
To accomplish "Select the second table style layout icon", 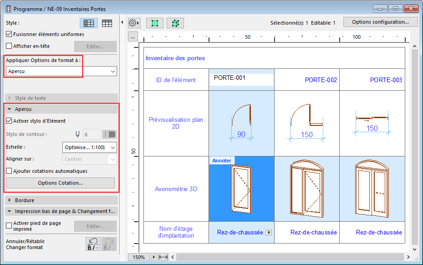I will [x=107, y=23].
